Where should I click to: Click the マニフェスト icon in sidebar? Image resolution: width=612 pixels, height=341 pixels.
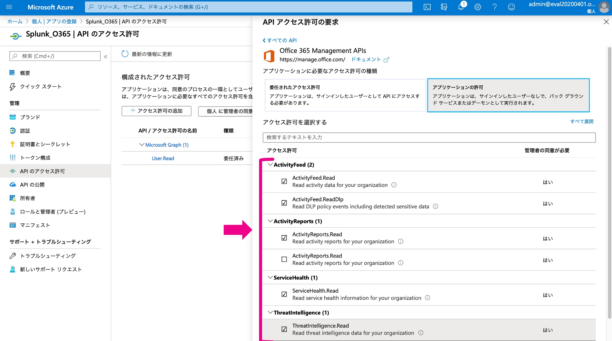12,225
